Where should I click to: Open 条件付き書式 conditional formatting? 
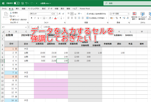pos(134,16)
